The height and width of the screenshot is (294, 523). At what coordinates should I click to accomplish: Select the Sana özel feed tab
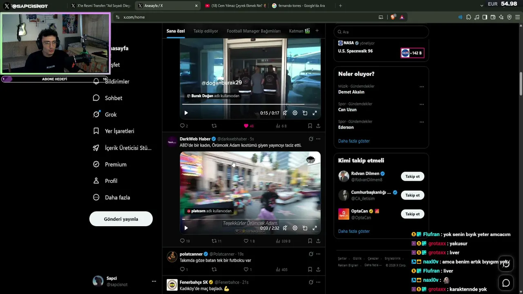tap(176, 31)
